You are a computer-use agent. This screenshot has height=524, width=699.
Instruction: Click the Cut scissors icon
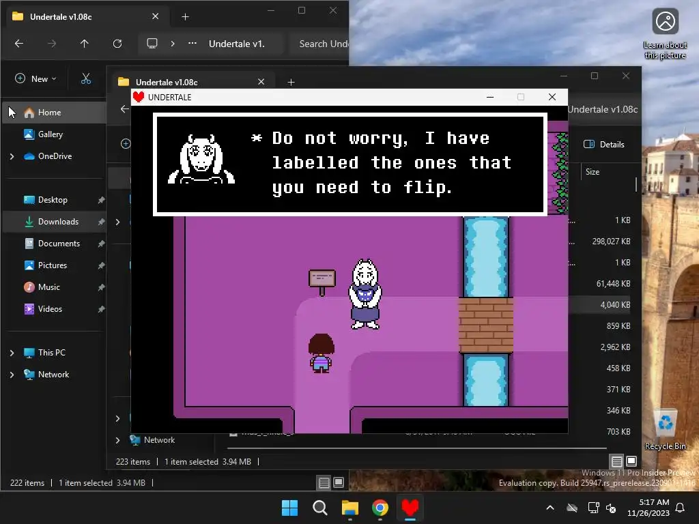click(86, 79)
